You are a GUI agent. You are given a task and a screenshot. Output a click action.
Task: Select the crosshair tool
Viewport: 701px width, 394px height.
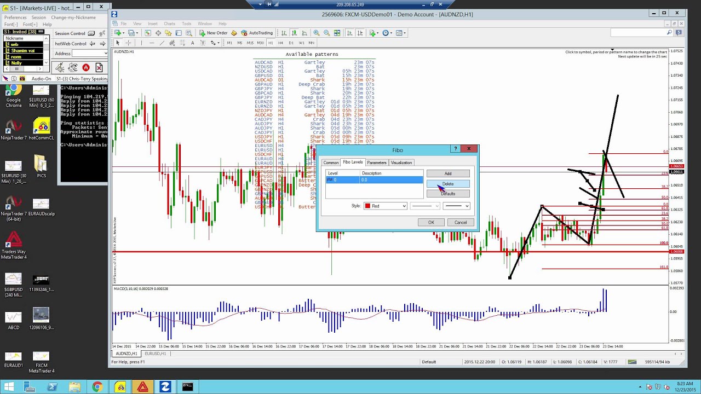click(128, 43)
